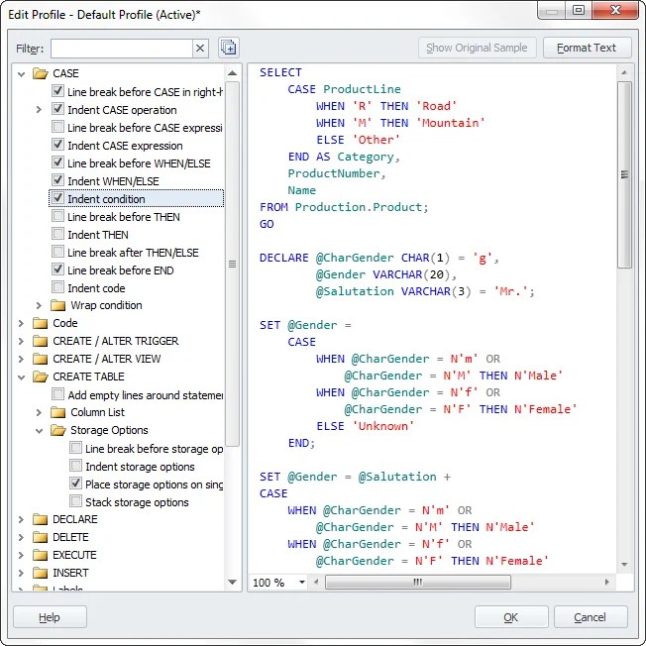Expand the DELETE tree node
Viewport: 646px width, 646px height.
[21, 537]
